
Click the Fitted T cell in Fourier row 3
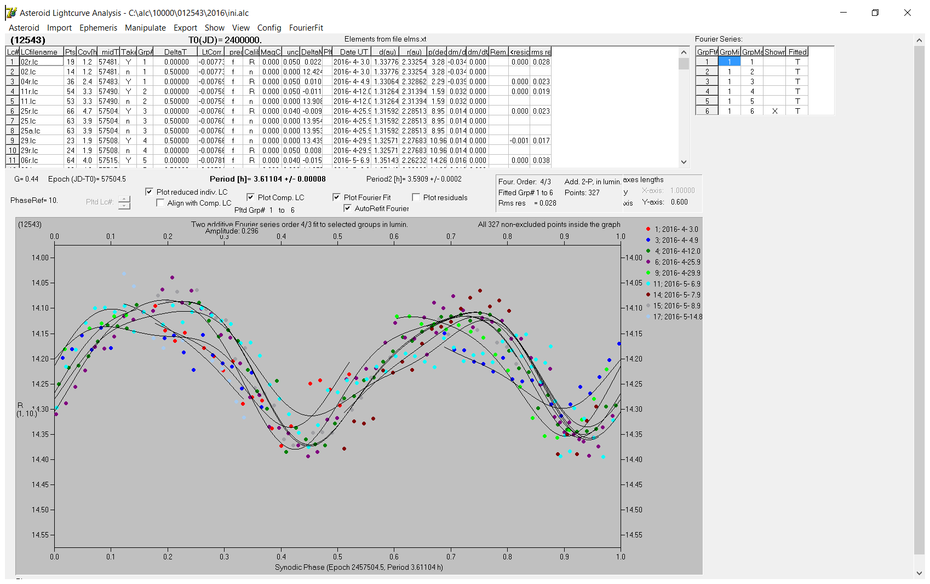[797, 81]
